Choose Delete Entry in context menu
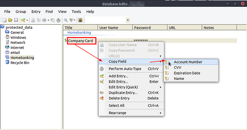This screenshot has width=247, height=130. click(x=131, y=98)
